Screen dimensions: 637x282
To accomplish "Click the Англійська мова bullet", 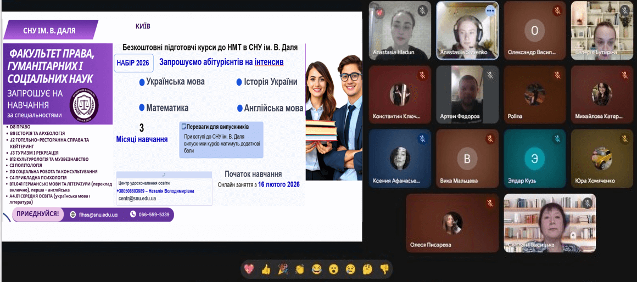I will (x=271, y=108).
